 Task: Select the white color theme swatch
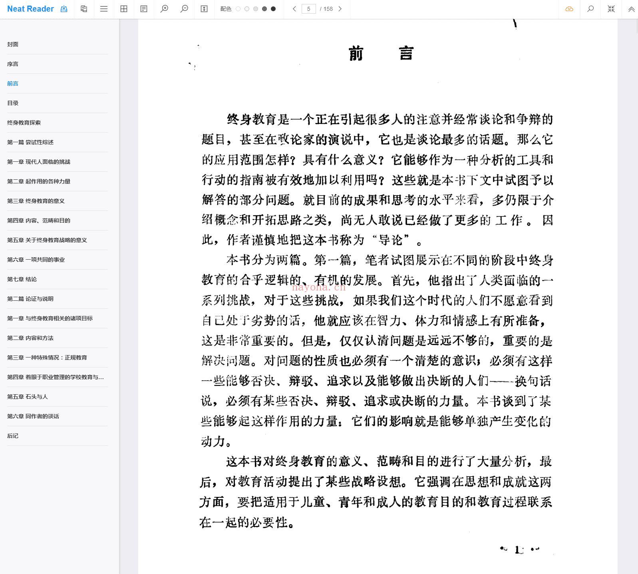pyautogui.click(x=238, y=9)
